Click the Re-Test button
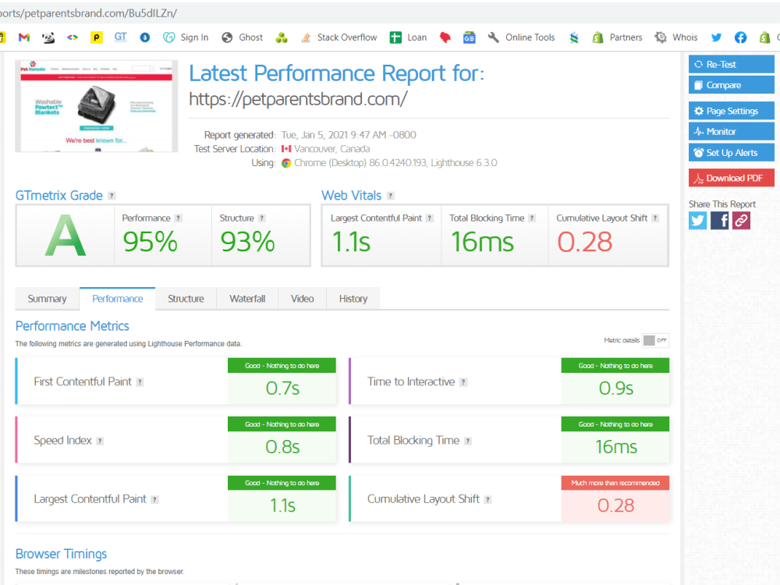780x585 pixels. 732,64
